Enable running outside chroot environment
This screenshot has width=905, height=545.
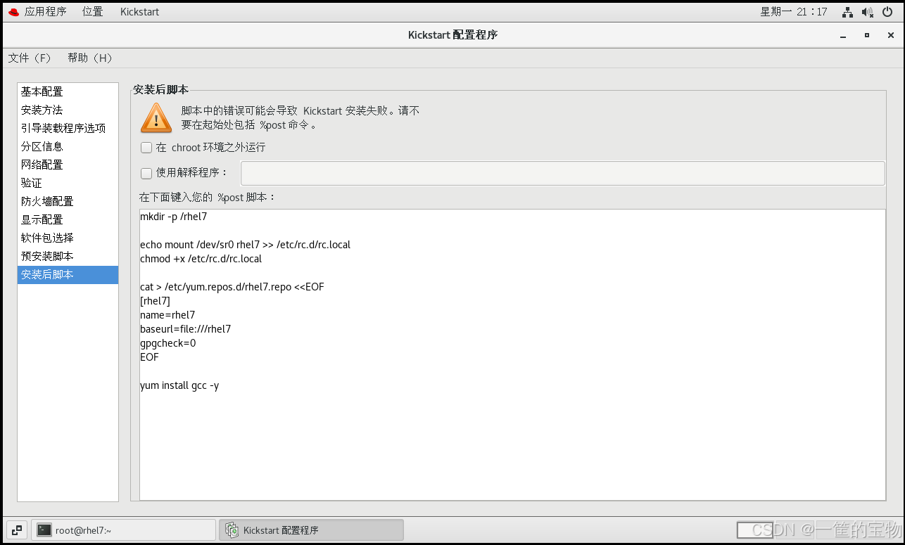point(146,148)
